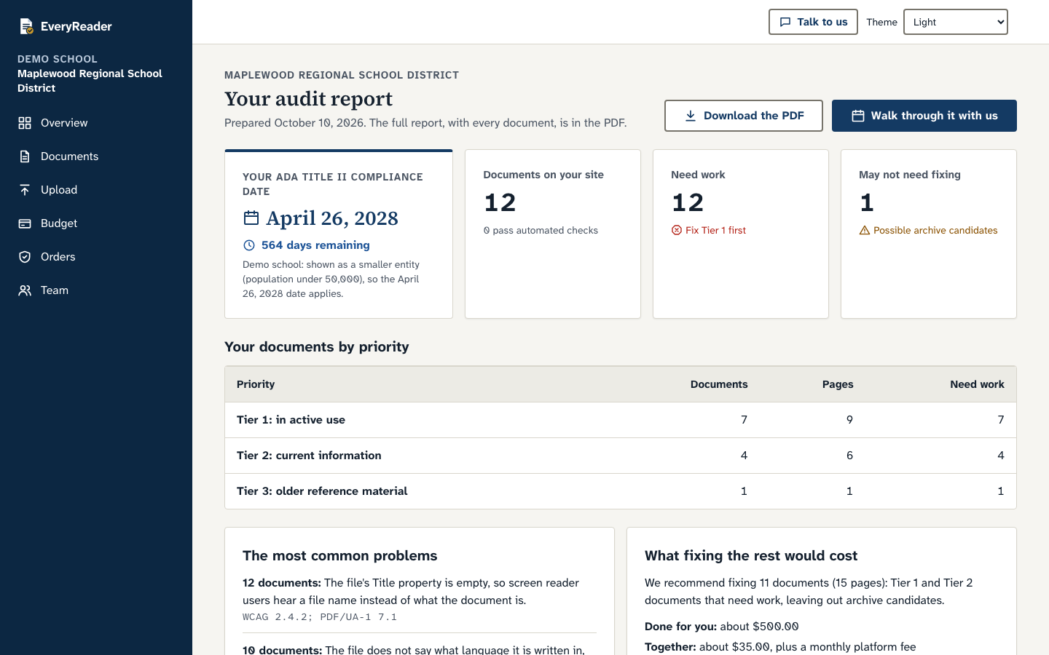Click Fix Tier 1 first text
This screenshot has width=1049, height=655.
[x=715, y=230]
